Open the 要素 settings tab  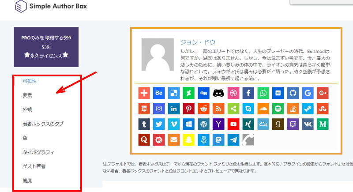coord(27,95)
